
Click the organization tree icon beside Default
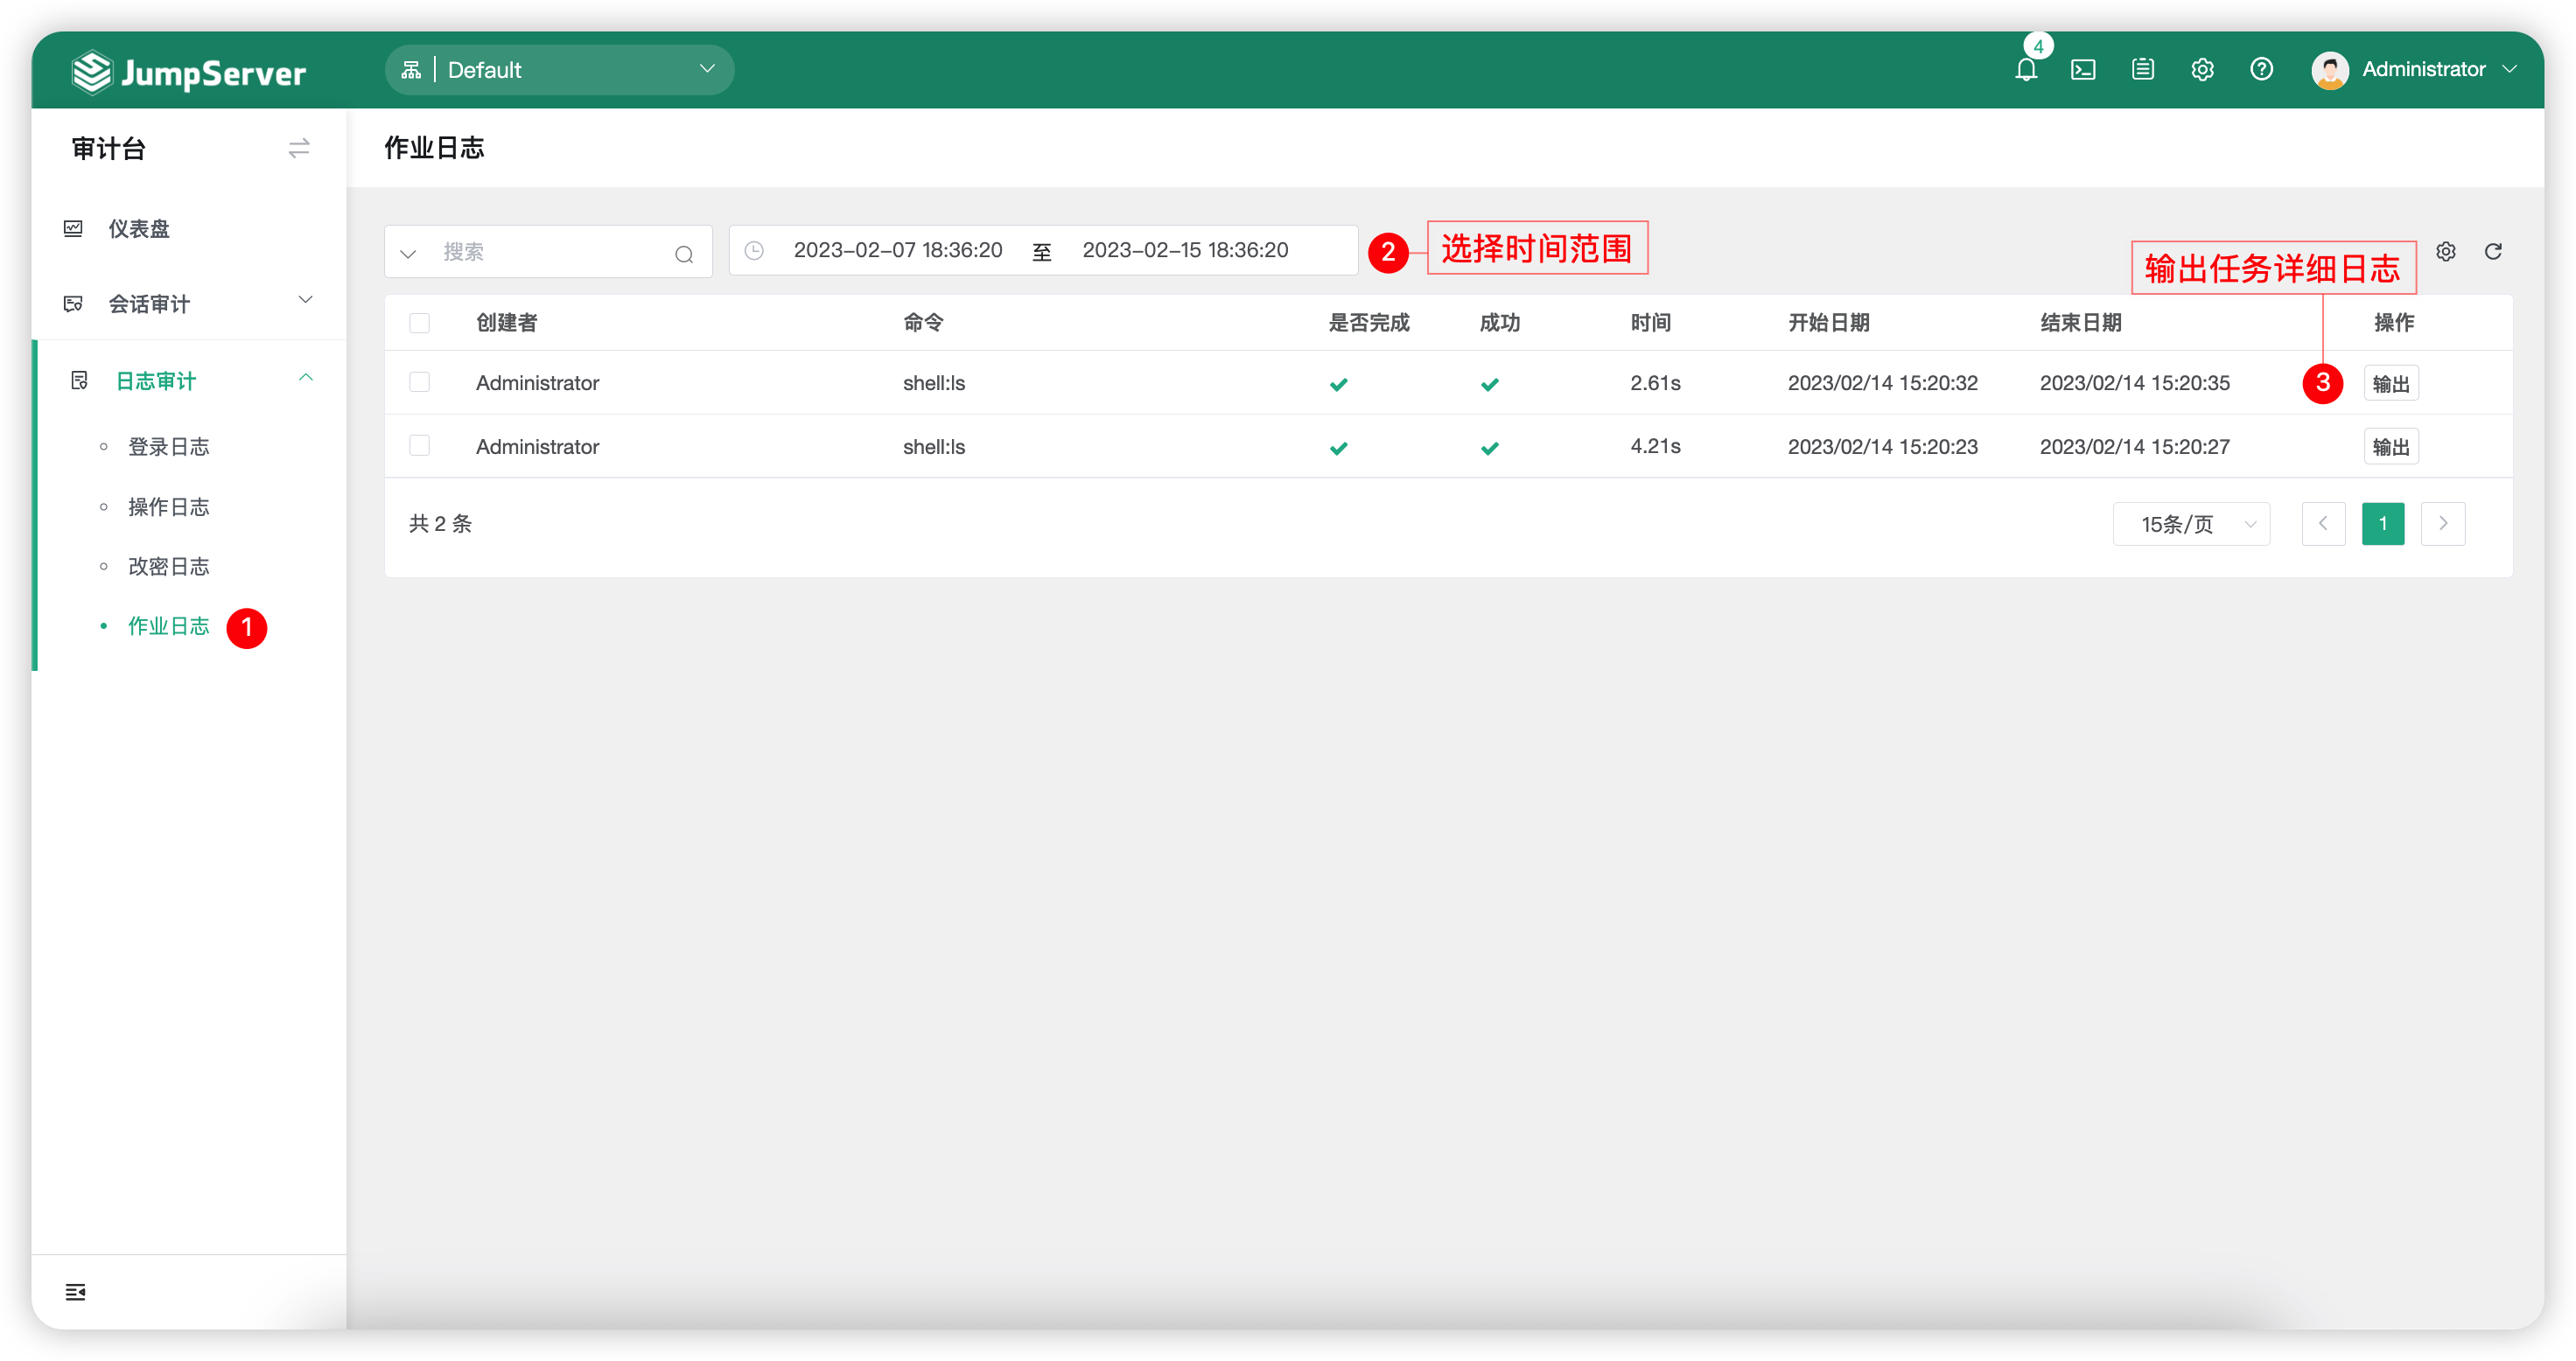coord(411,70)
